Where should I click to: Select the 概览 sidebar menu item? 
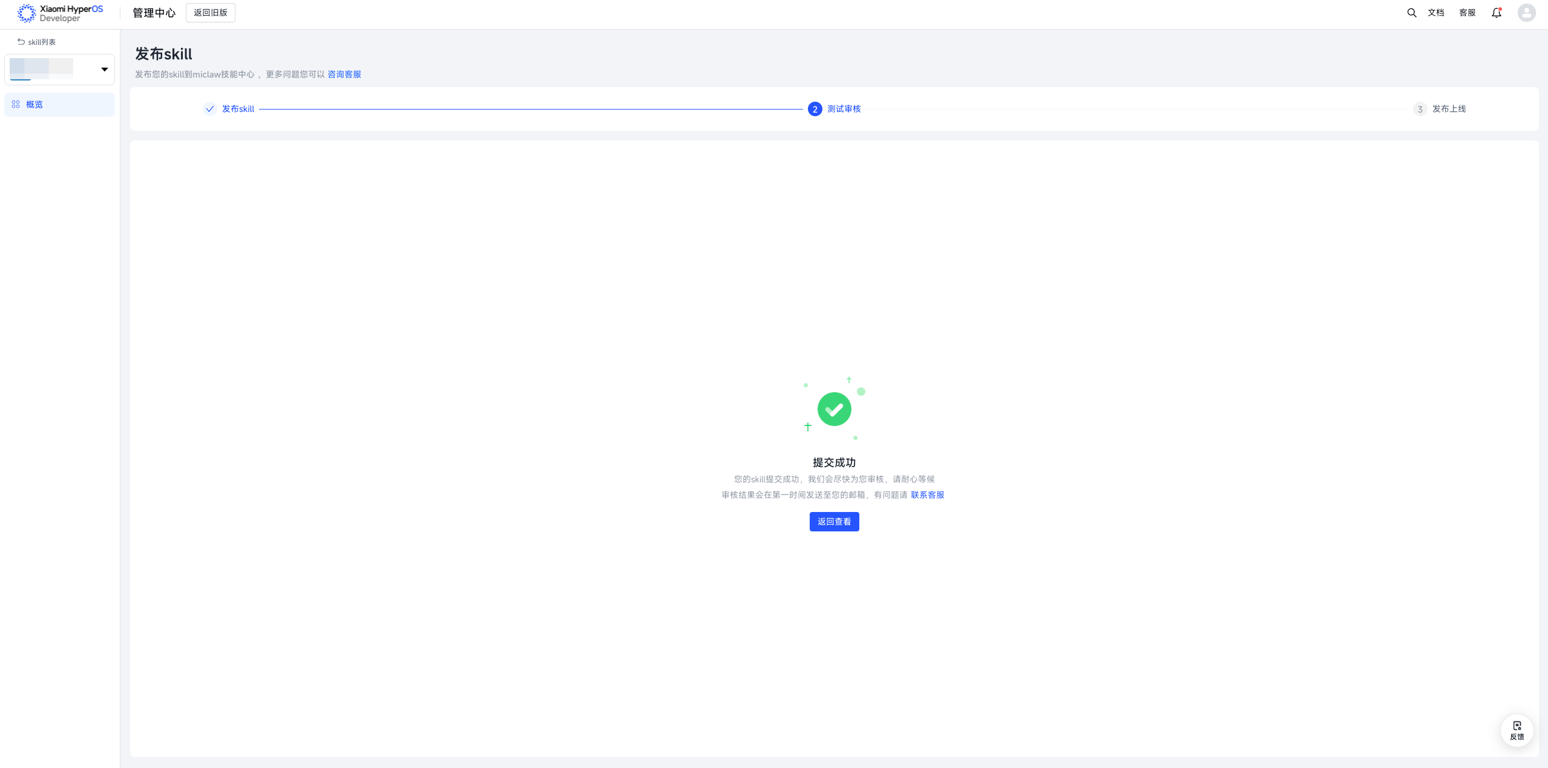(x=59, y=105)
